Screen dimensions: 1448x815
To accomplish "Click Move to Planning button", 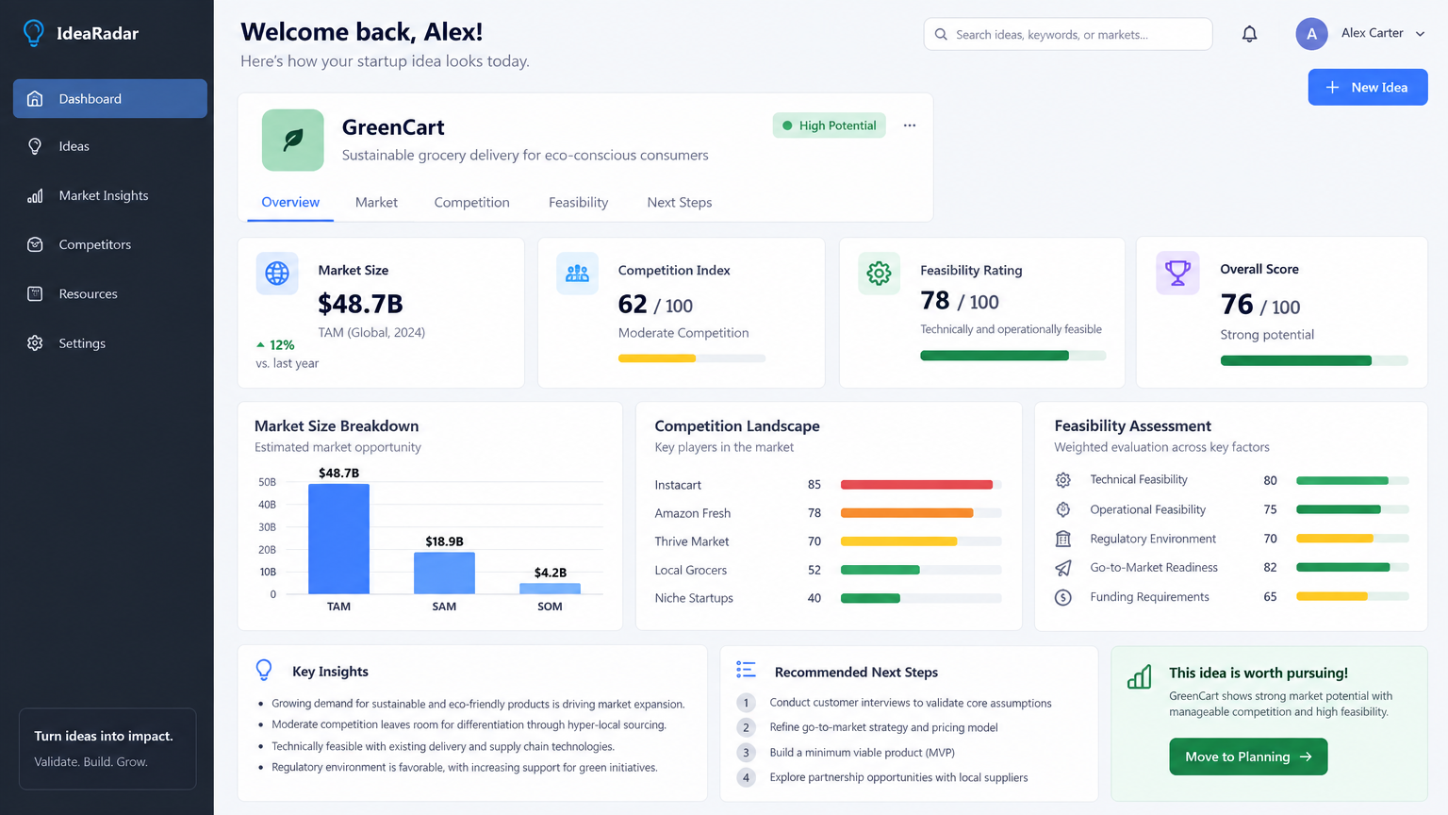I will pos(1248,757).
